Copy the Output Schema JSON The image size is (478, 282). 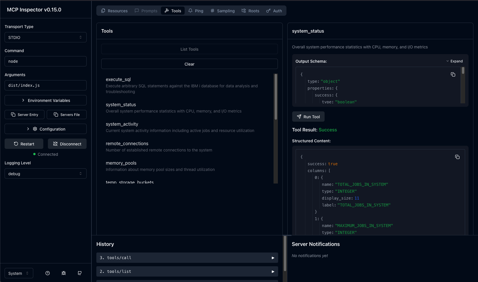(453, 74)
